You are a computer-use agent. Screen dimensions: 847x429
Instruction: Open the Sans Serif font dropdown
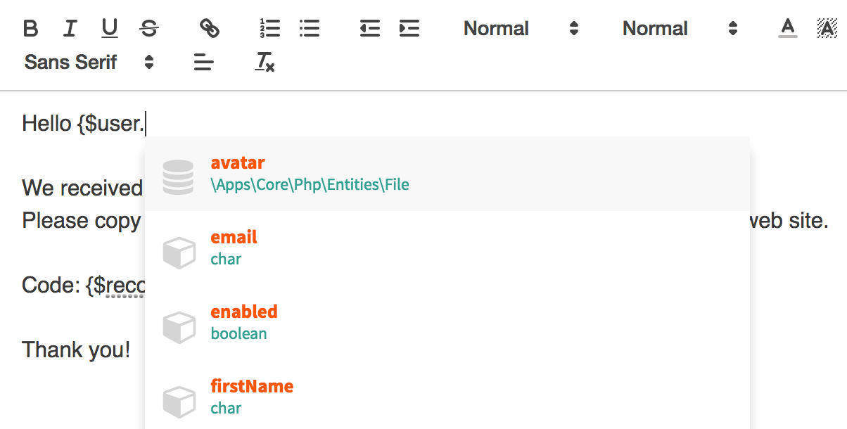89,63
